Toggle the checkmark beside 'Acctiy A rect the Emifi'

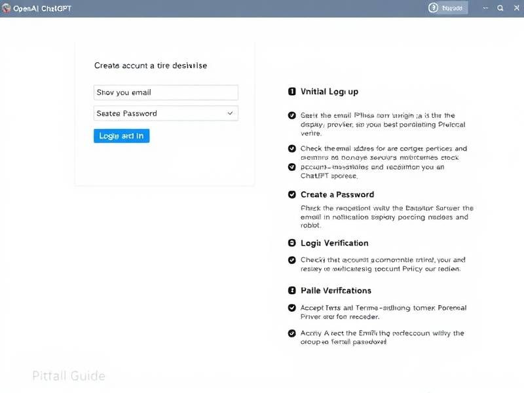coord(292,333)
